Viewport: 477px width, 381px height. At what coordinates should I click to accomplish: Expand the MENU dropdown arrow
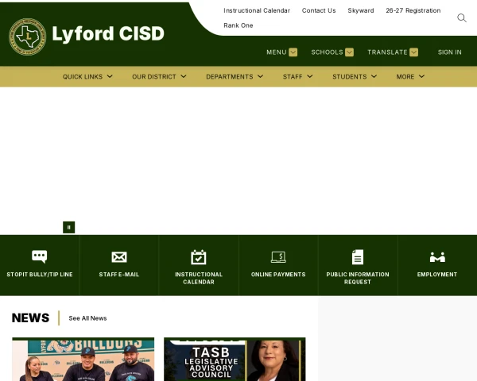(293, 52)
